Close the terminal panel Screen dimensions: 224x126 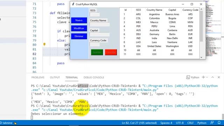[x=219, y=77]
